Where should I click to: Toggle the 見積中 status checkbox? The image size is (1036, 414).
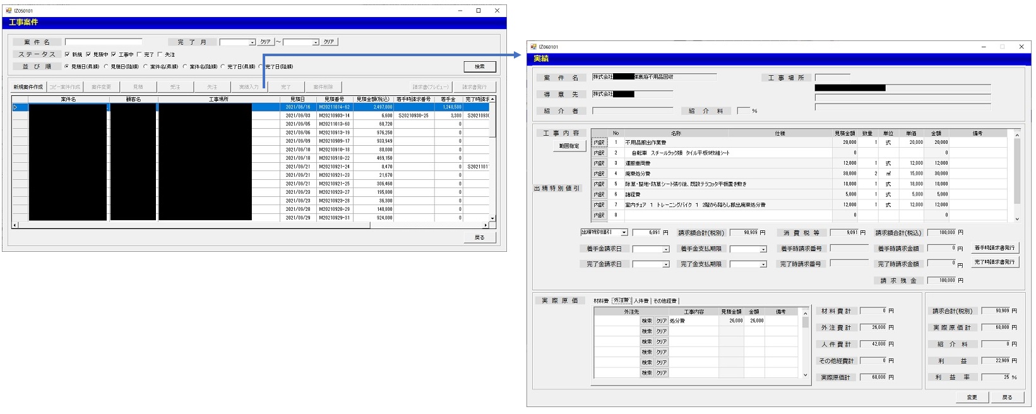click(88, 55)
